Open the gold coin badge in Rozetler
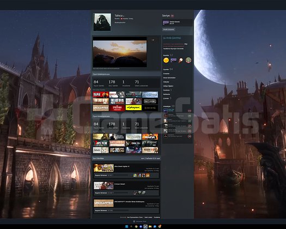 (166, 60)
